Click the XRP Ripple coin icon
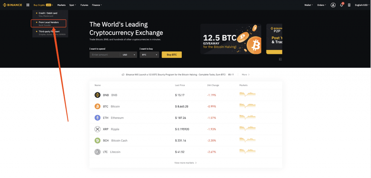Image resolution: width=371 pixels, height=178 pixels. tap(97, 129)
